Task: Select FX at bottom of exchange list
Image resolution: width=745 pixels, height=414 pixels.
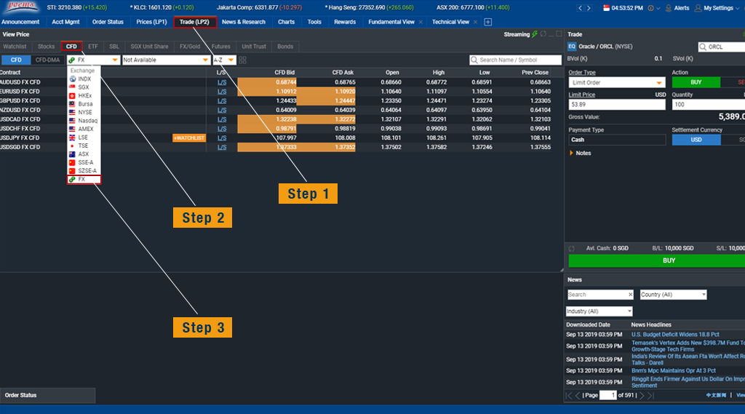Action: pos(84,179)
